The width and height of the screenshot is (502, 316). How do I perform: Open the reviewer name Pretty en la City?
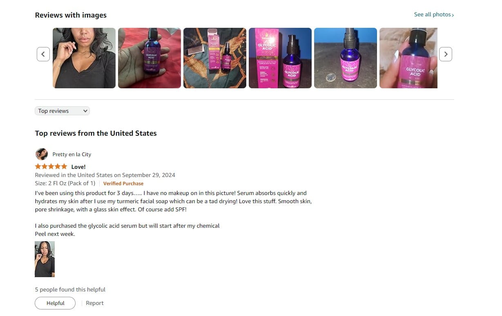(72, 154)
